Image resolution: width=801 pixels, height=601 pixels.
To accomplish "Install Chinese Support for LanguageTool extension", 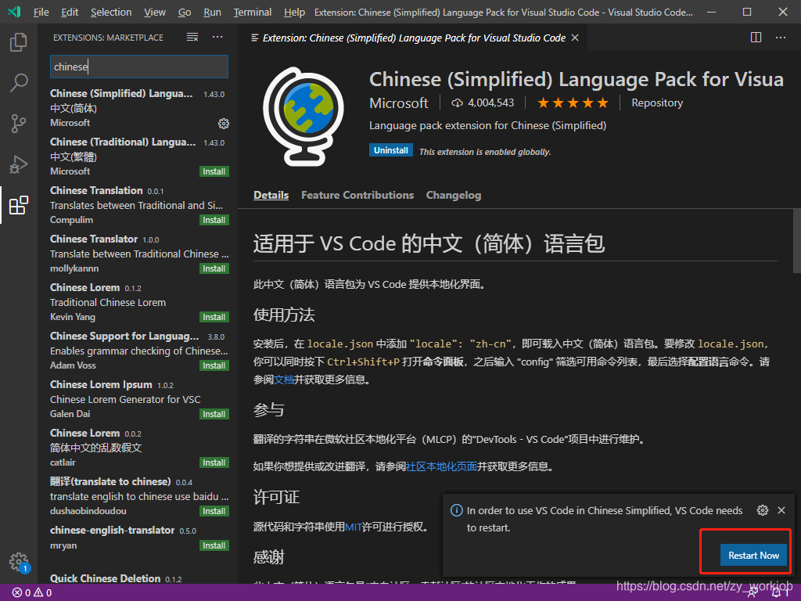I will click(214, 365).
